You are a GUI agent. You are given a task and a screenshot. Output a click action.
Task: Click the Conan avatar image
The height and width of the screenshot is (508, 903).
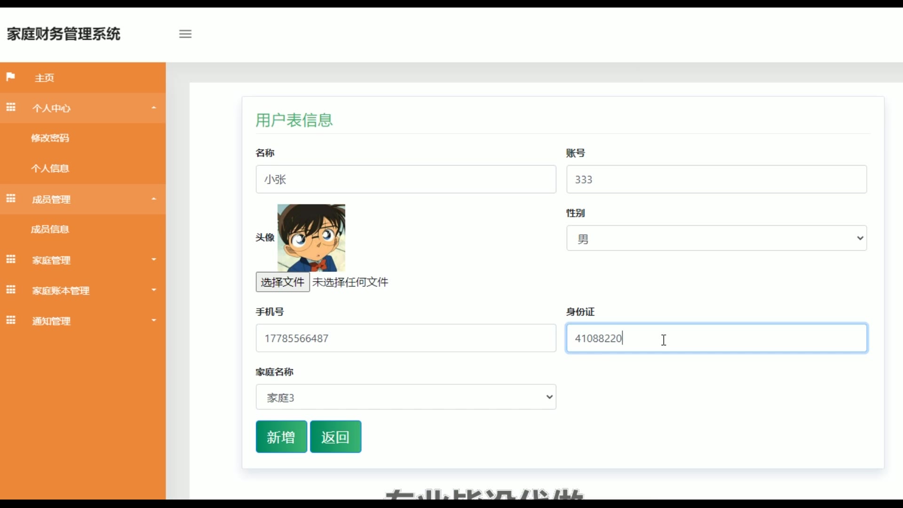(x=311, y=238)
